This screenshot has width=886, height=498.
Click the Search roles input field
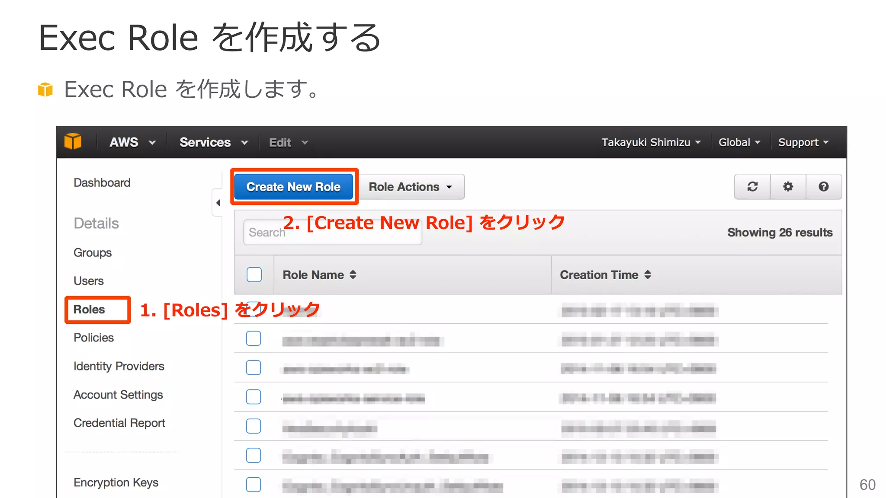(333, 233)
